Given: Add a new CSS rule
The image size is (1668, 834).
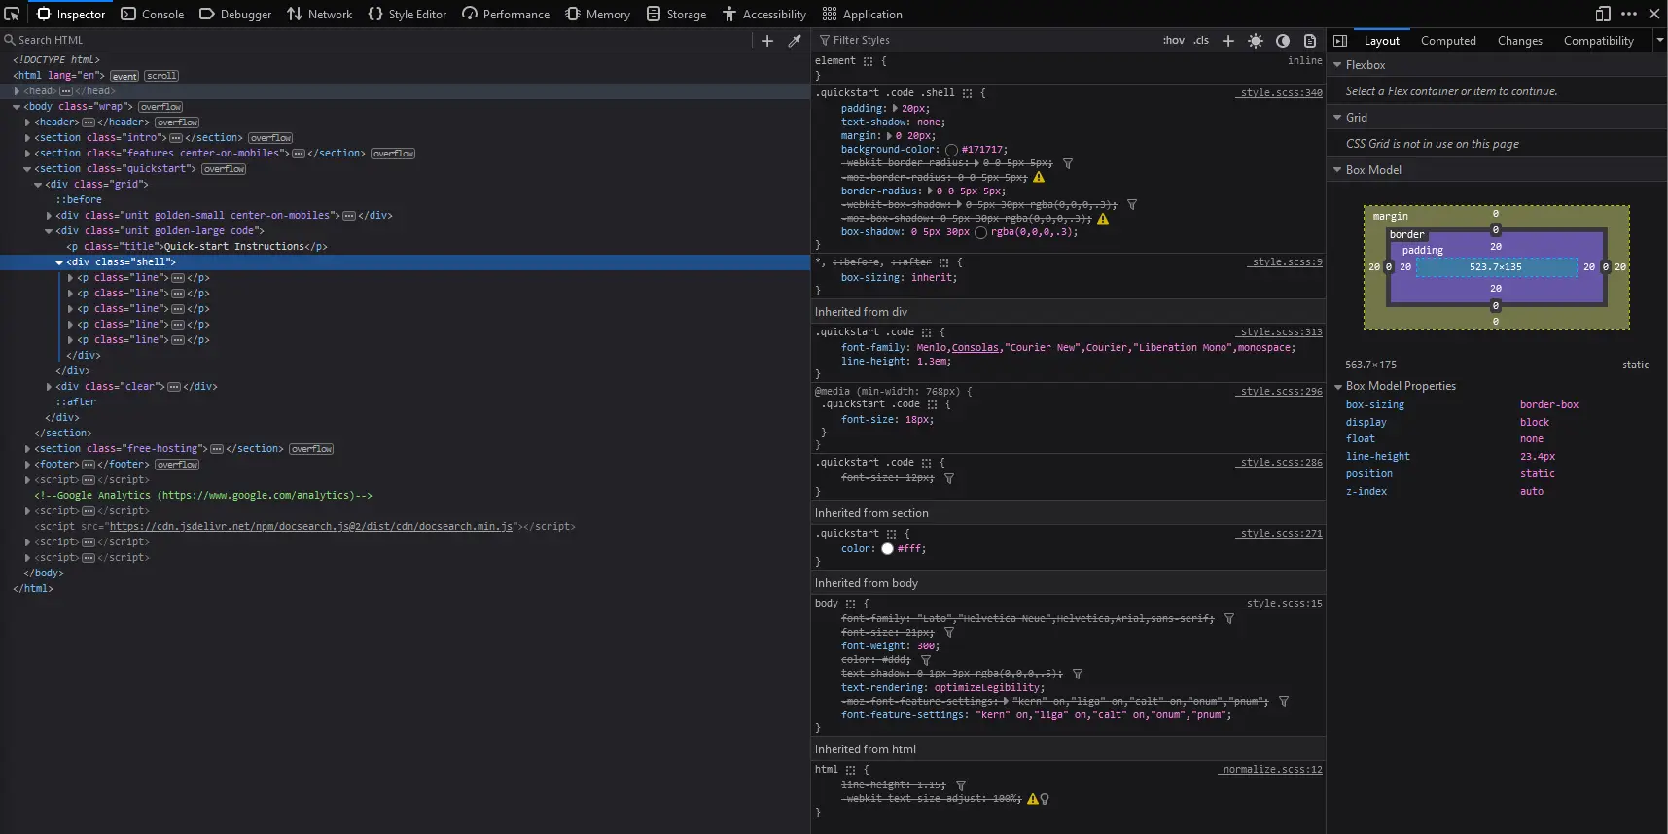Looking at the screenshot, I should tap(1228, 40).
